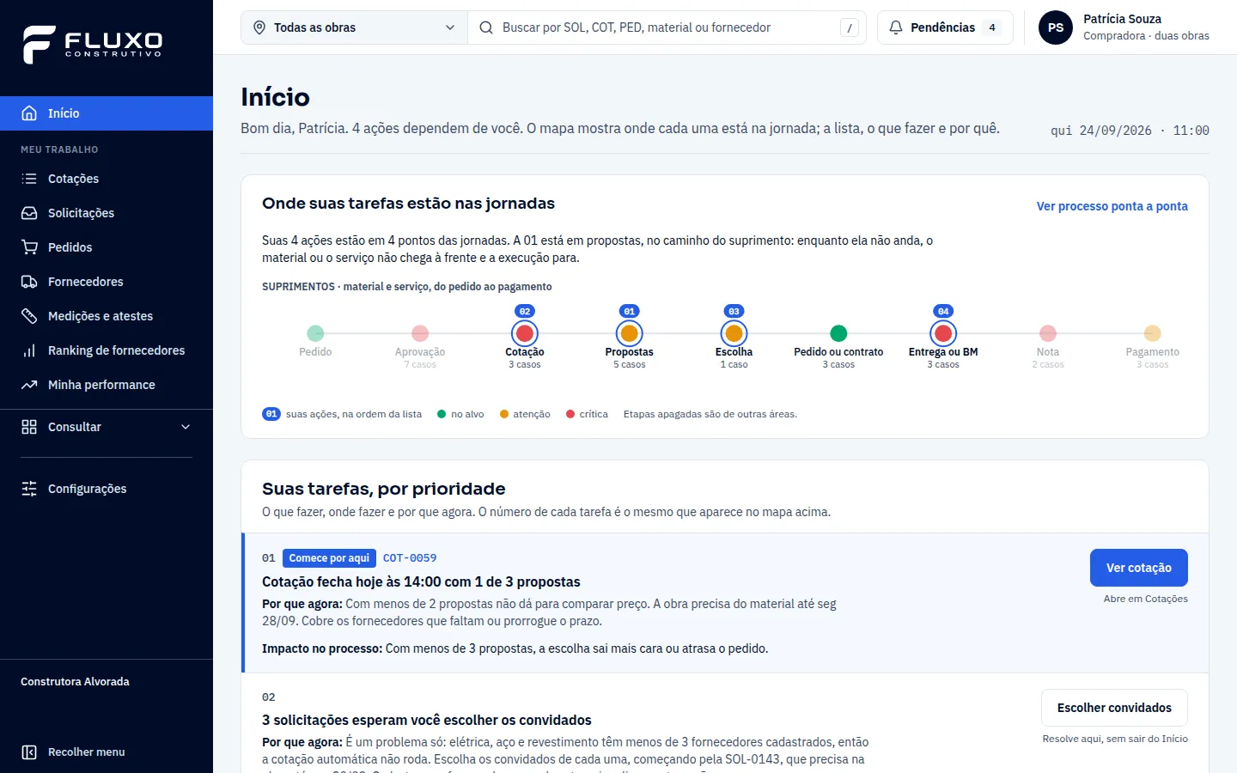This screenshot has height=773, width=1237.
Task: Open Pedidos from the sidebar
Action: coord(107,247)
